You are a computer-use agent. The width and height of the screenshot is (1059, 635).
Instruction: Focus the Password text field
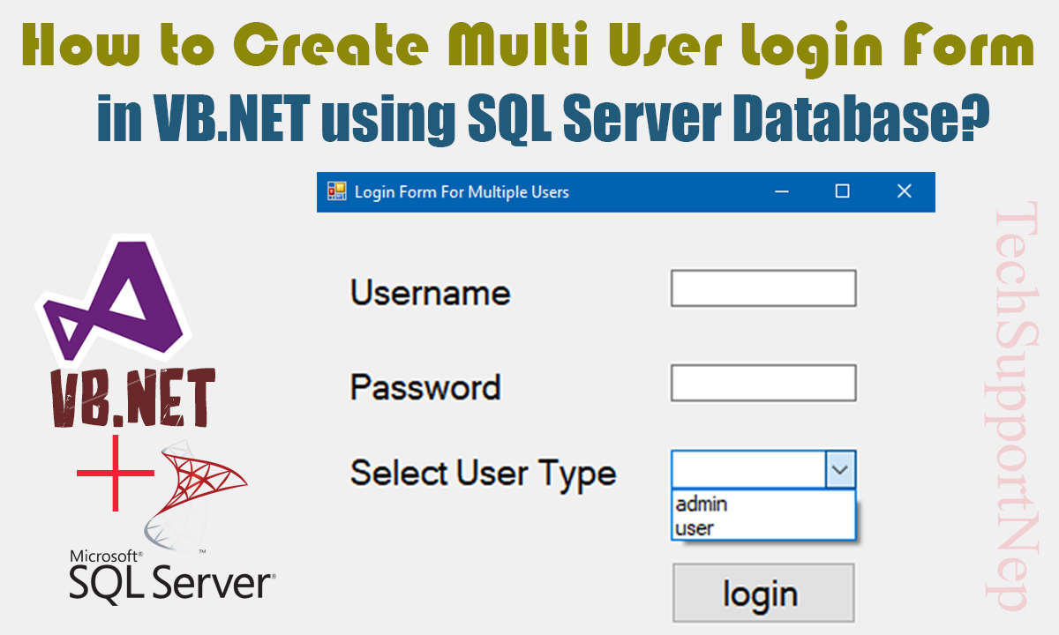(x=763, y=384)
